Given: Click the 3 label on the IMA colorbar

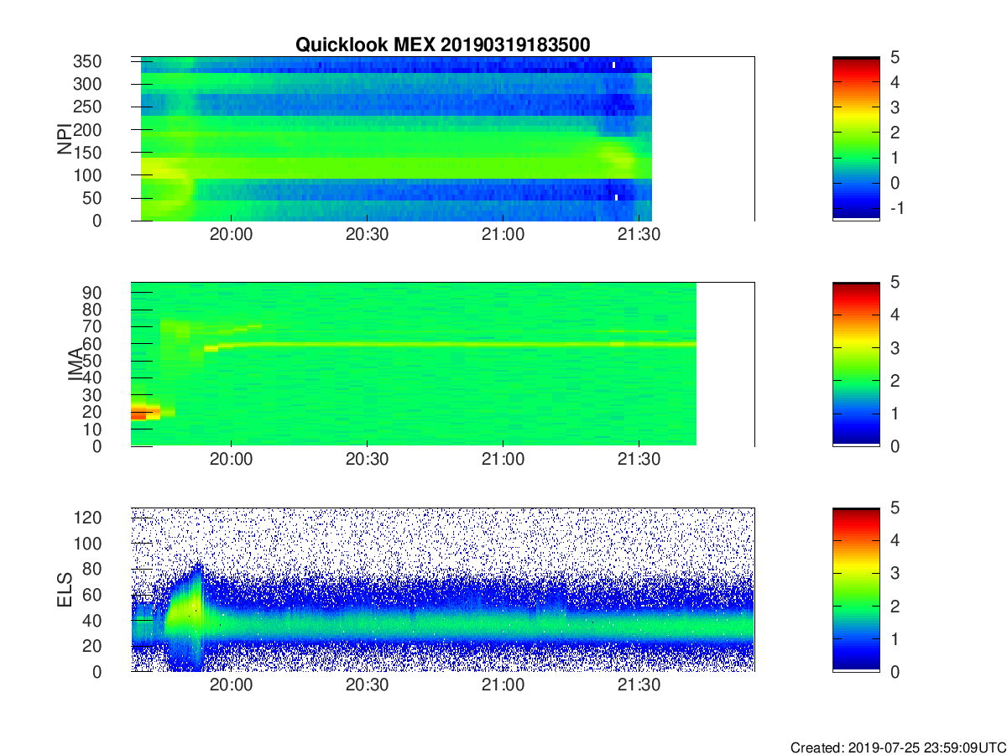Looking at the screenshot, I should [895, 347].
